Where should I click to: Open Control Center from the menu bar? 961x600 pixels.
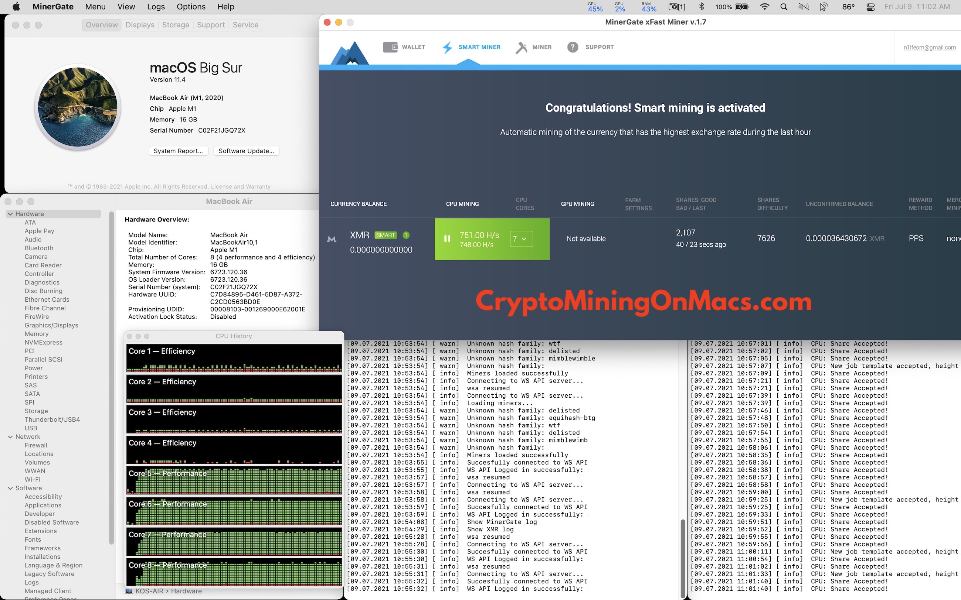(x=870, y=7)
